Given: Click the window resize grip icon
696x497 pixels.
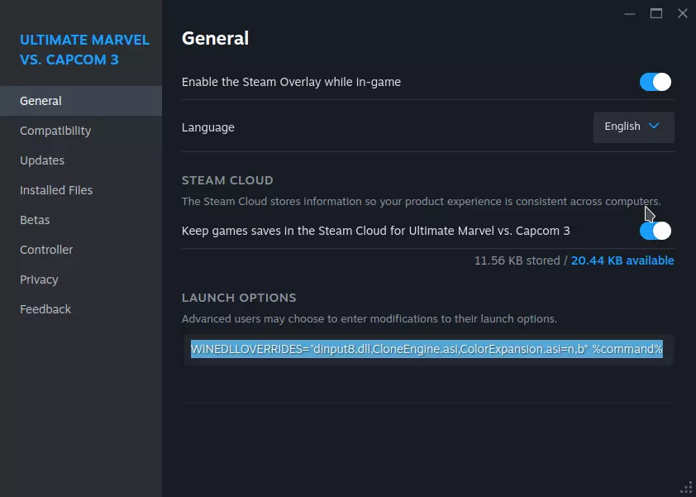Looking at the screenshot, I should 687,488.
